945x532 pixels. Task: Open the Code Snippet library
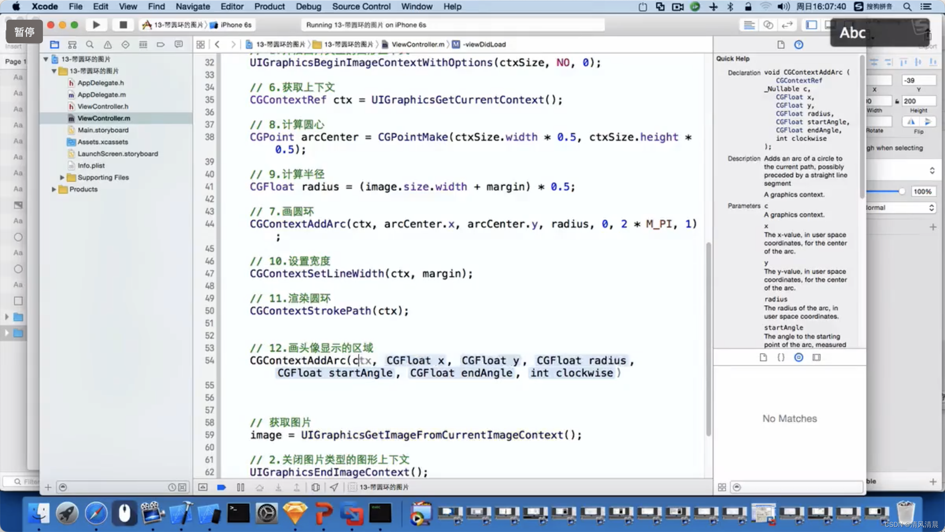coord(781,357)
